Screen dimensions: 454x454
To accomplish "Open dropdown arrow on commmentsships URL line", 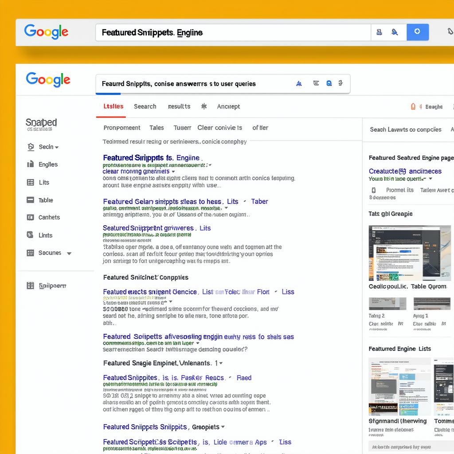I will coord(198,343).
